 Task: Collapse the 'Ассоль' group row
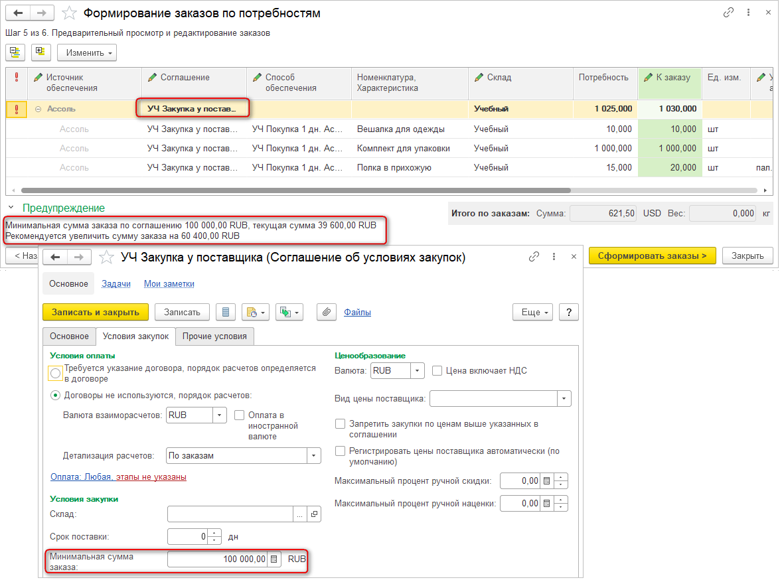pyautogui.click(x=38, y=109)
